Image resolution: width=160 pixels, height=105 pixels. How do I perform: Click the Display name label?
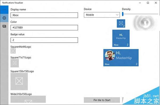[x=18, y=10]
